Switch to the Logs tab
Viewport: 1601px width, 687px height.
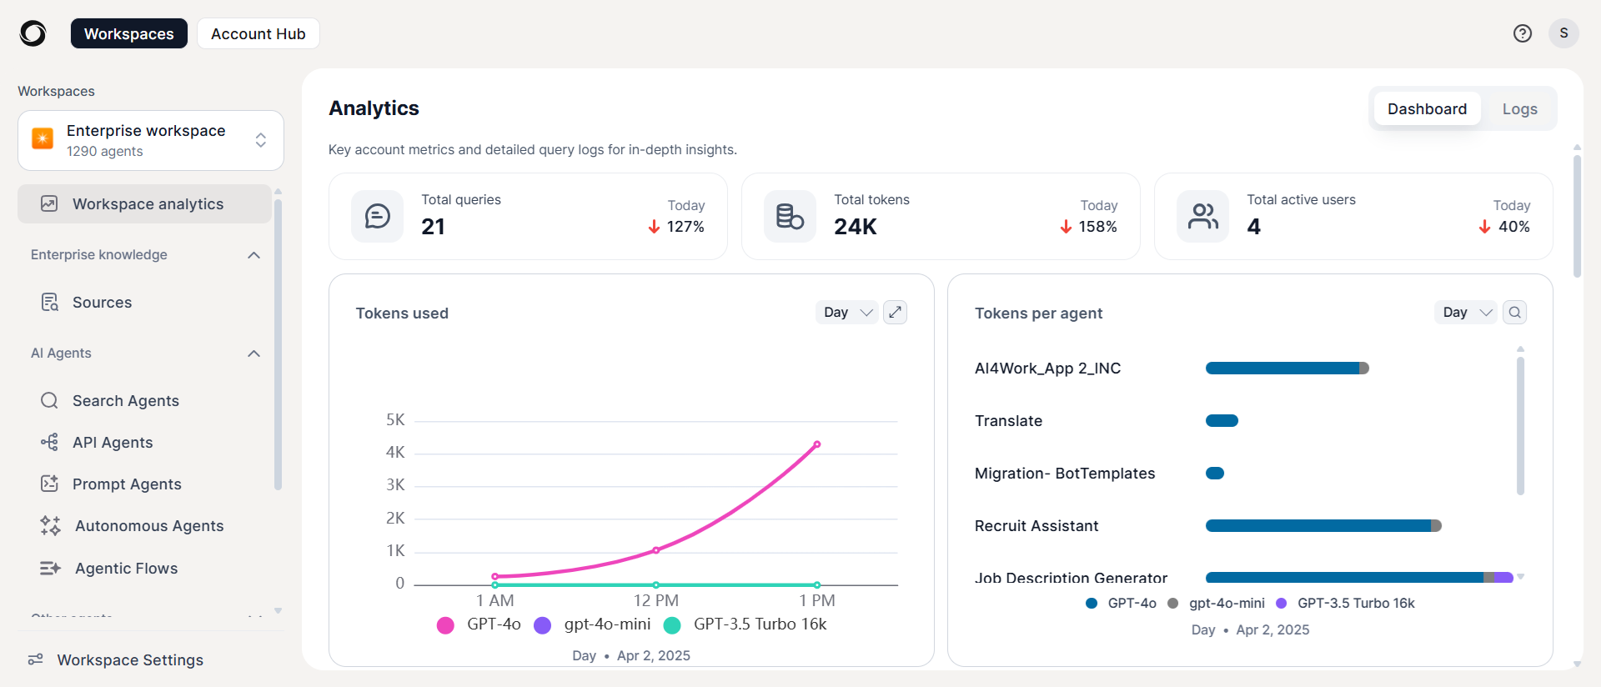pos(1519,109)
